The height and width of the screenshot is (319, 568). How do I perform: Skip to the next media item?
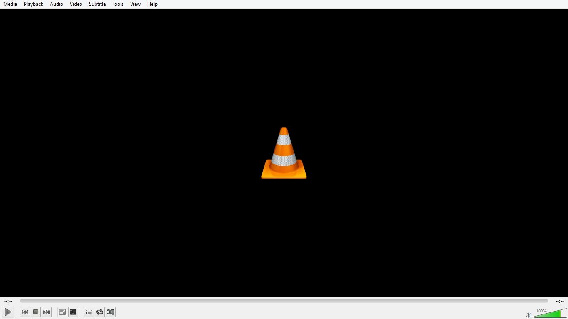click(47, 312)
